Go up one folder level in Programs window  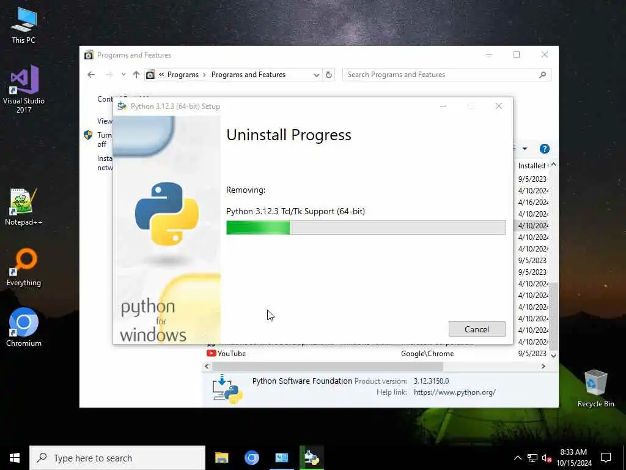(x=136, y=74)
